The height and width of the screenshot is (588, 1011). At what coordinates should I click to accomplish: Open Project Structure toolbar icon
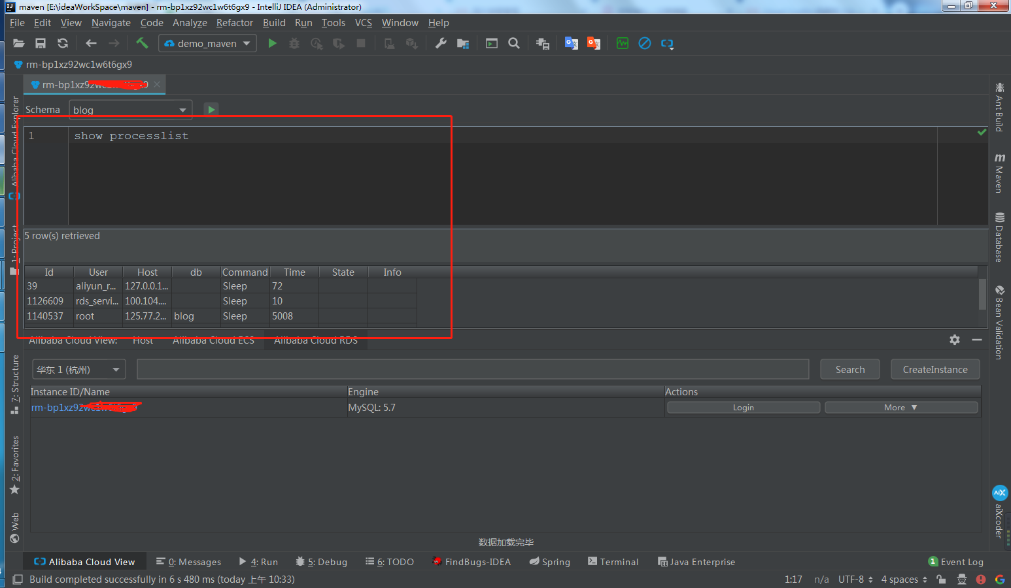(x=463, y=43)
